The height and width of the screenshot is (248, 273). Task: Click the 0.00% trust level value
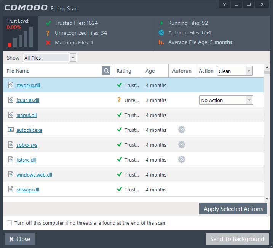tap(14, 27)
